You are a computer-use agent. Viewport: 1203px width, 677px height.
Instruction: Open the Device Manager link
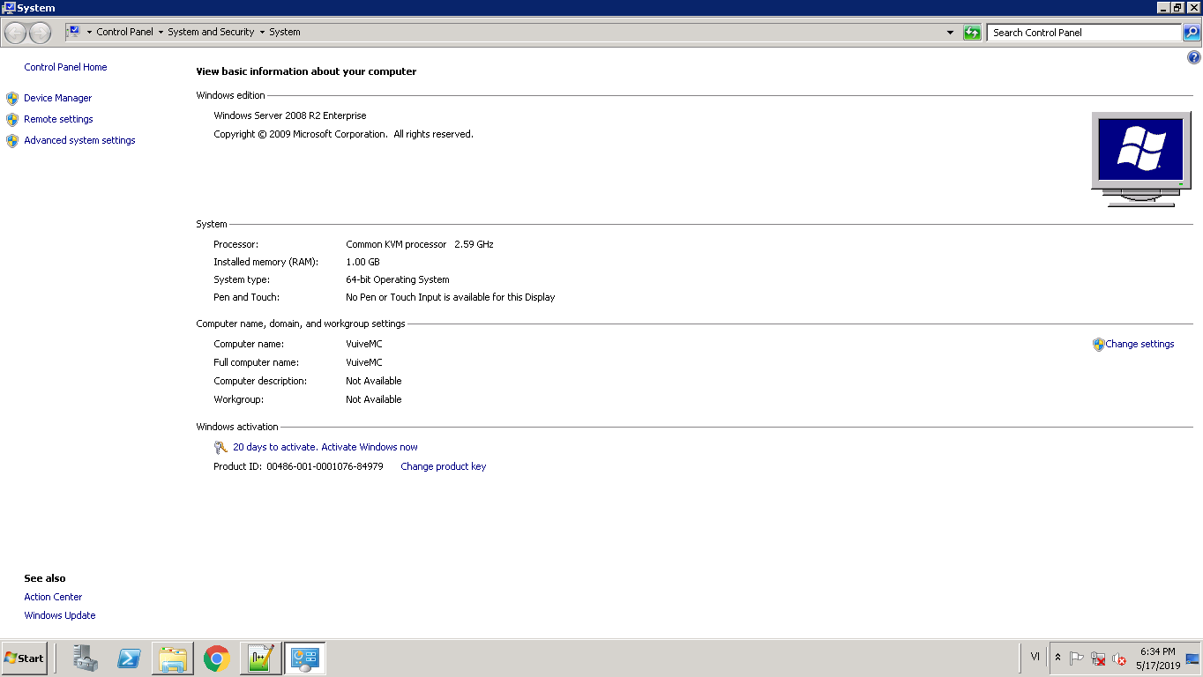pyautogui.click(x=57, y=98)
